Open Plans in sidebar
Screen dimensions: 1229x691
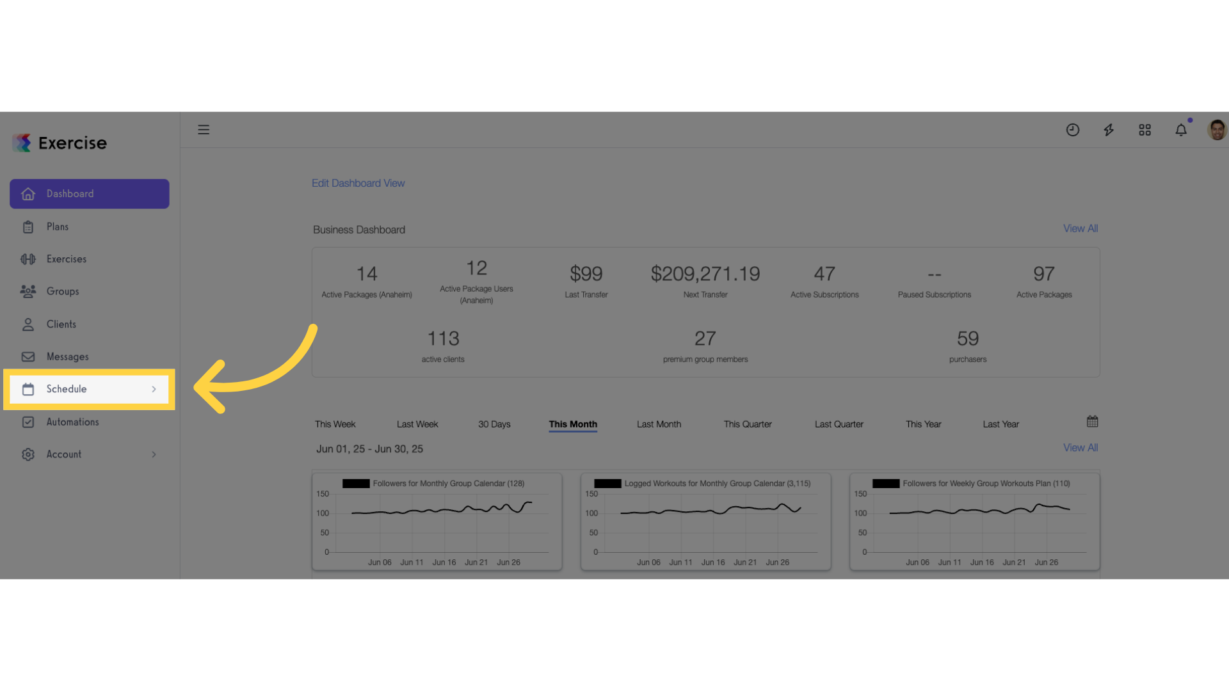click(x=90, y=226)
